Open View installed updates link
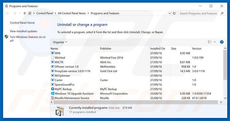The image size is (230, 121). [24, 31]
